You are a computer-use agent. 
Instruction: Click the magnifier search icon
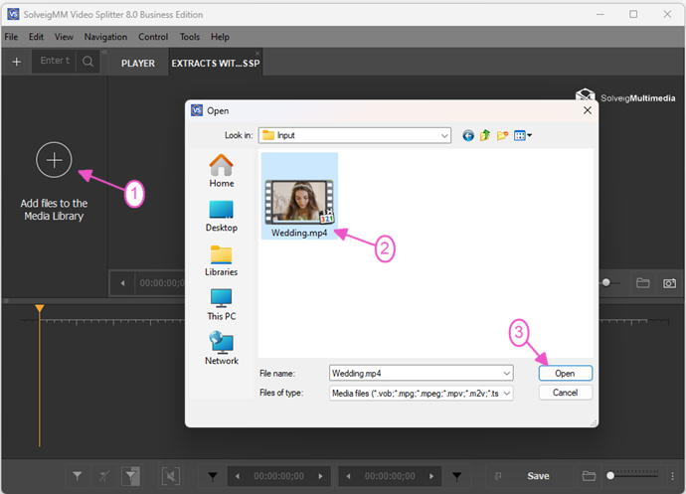pyautogui.click(x=87, y=62)
